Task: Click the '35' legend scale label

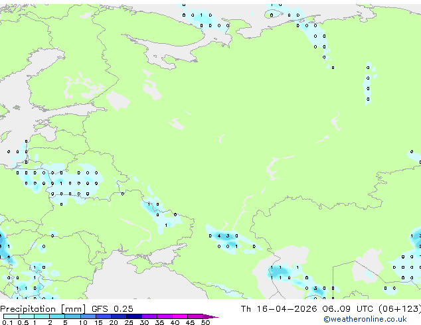Action: coord(160,322)
